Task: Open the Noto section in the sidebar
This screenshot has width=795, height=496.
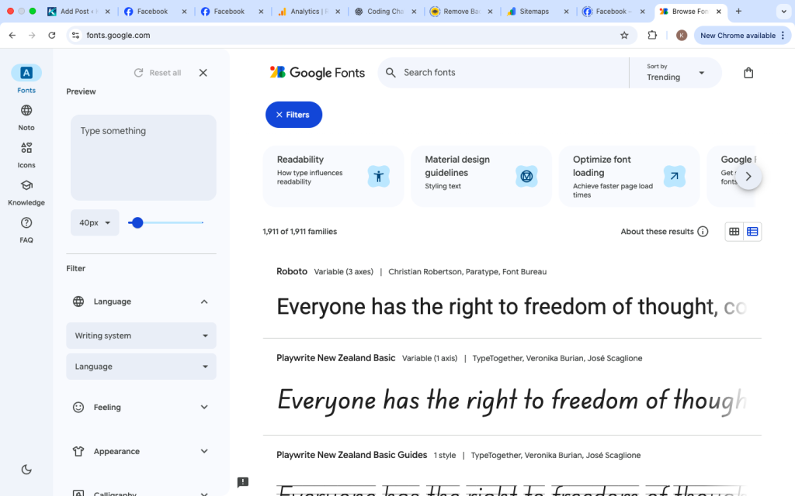Action: pyautogui.click(x=26, y=117)
